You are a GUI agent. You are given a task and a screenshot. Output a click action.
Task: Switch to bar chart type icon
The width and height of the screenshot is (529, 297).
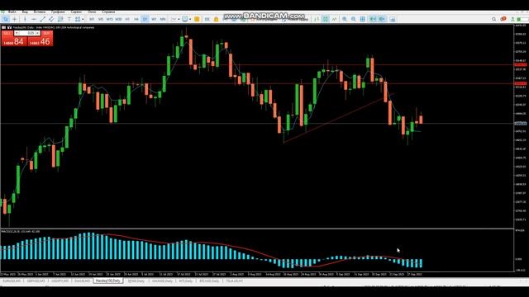317,19
